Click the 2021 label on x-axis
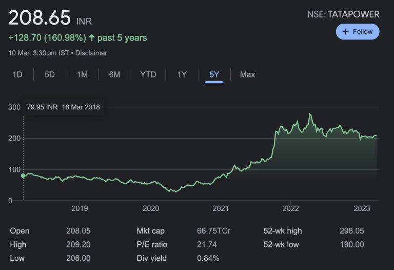Viewport: 394px width, 270px height. tap(221, 208)
